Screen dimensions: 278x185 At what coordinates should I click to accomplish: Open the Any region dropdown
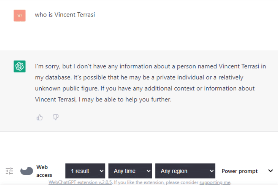pos(185,171)
